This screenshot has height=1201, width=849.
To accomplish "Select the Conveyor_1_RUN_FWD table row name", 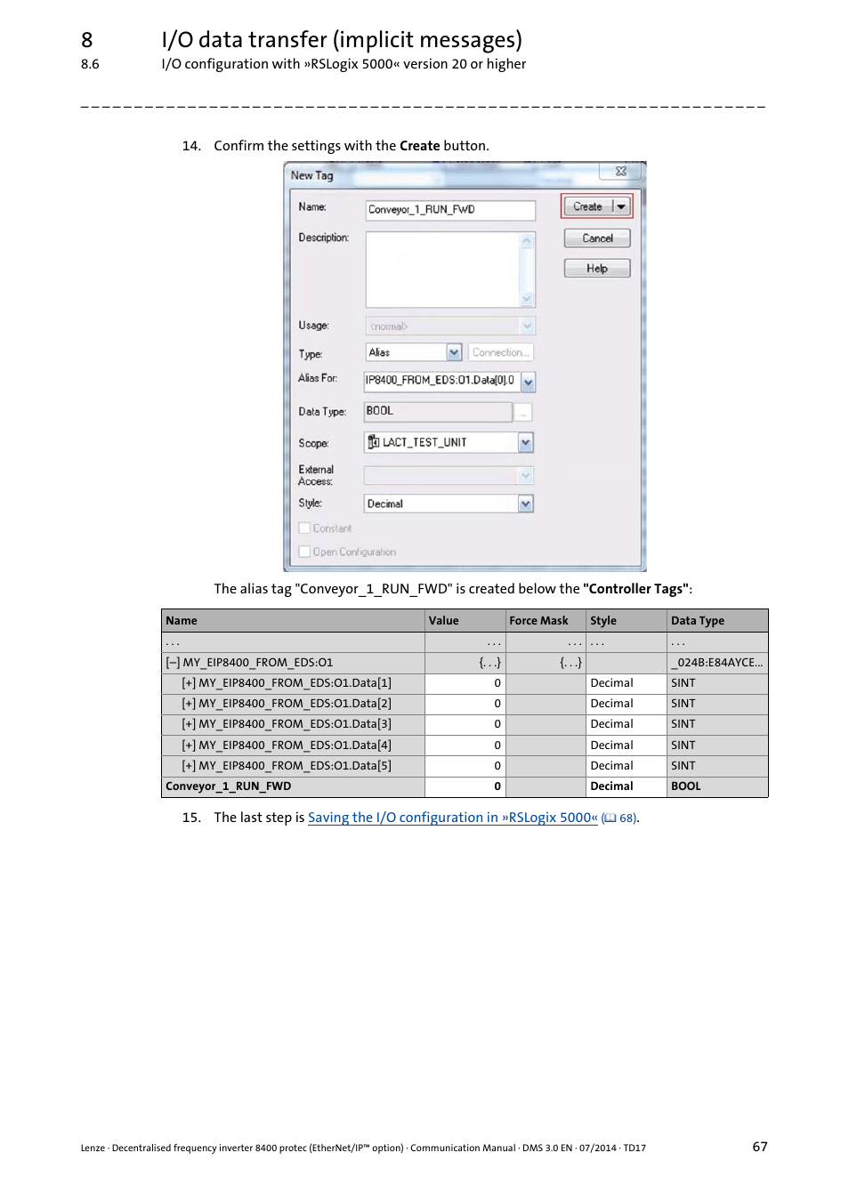I will click(229, 786).
